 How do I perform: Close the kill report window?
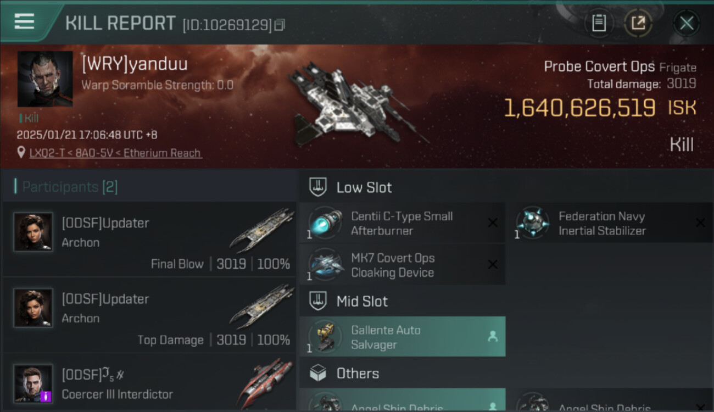tap(686, 23)
